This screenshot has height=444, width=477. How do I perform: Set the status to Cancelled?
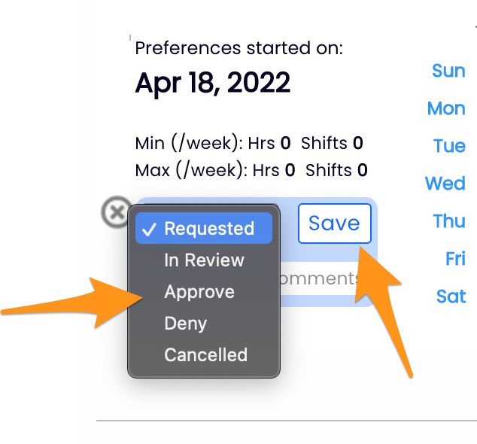click(x=205, y=354)
